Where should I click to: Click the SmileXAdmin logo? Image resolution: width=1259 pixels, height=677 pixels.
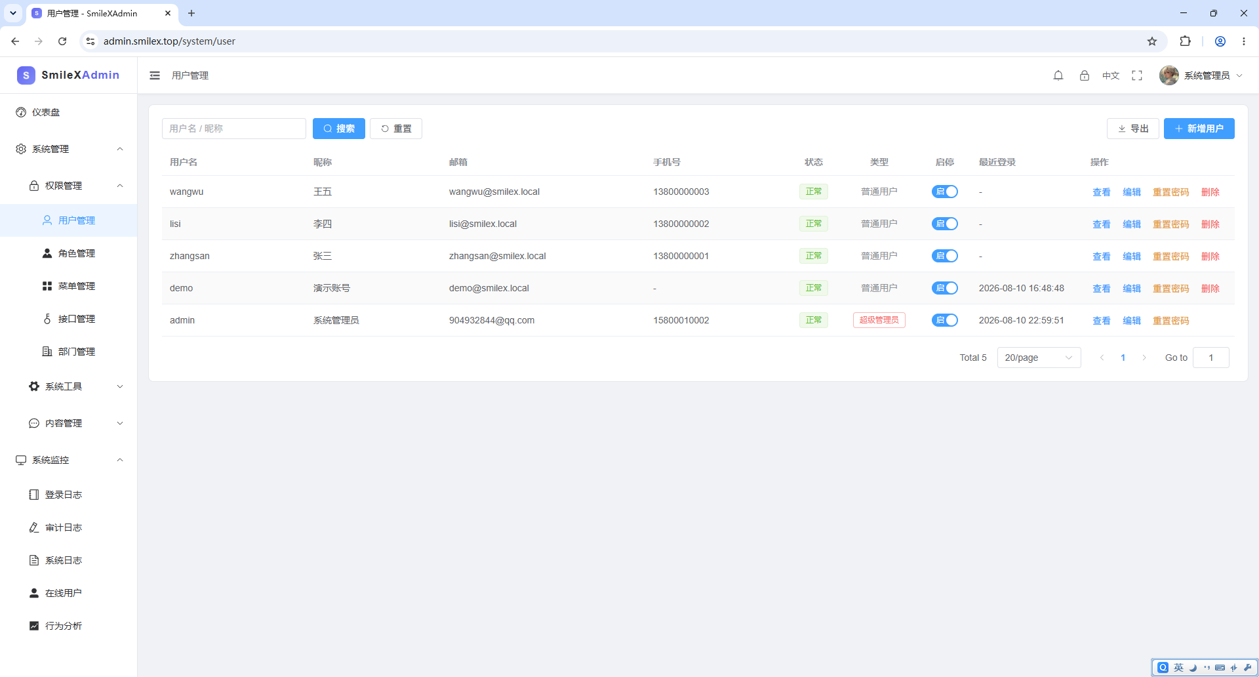[x=68, y=75]
